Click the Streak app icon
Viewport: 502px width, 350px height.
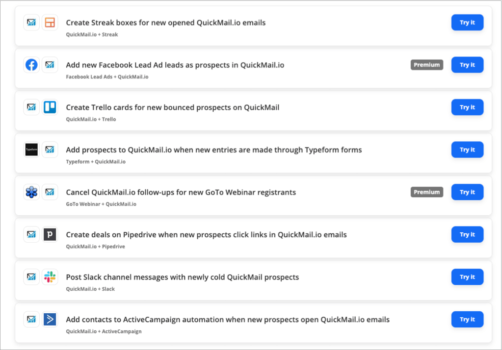coord(50,23)
